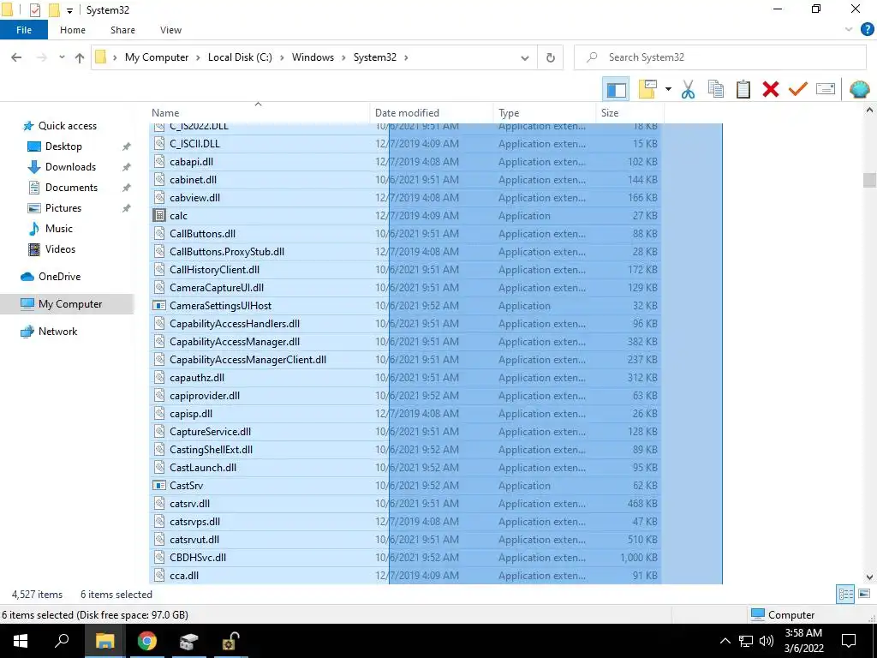This screenshot has width=877, height=658.
Task: Click Local Disk (C:) in address bar
Action: pyautogui.click(x=240, y=57)
